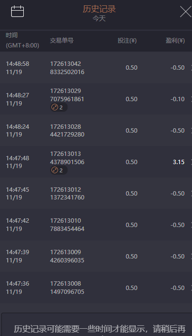
Task: Close the history records panel
Action: pos(185,12)
